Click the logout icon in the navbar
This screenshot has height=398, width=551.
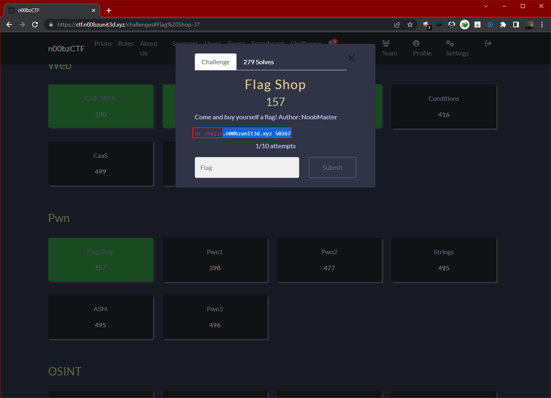[x=488, y=43]
